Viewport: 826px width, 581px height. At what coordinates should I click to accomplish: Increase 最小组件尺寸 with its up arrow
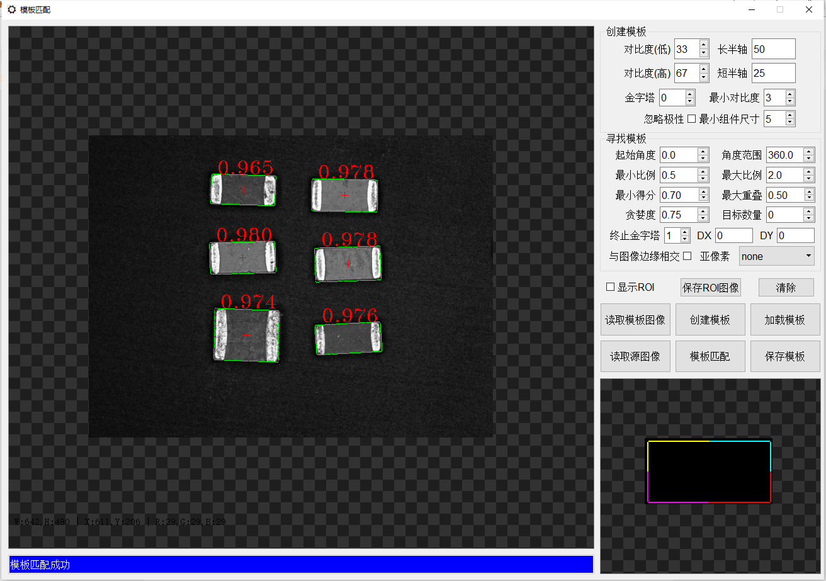click(789, 115)
